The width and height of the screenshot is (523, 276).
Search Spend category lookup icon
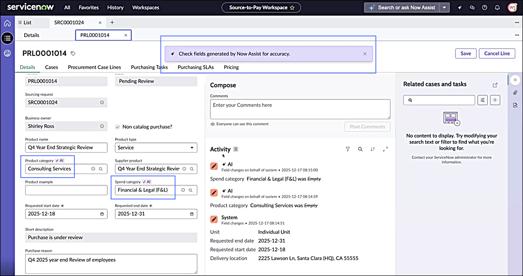click(x=190, y=190)
